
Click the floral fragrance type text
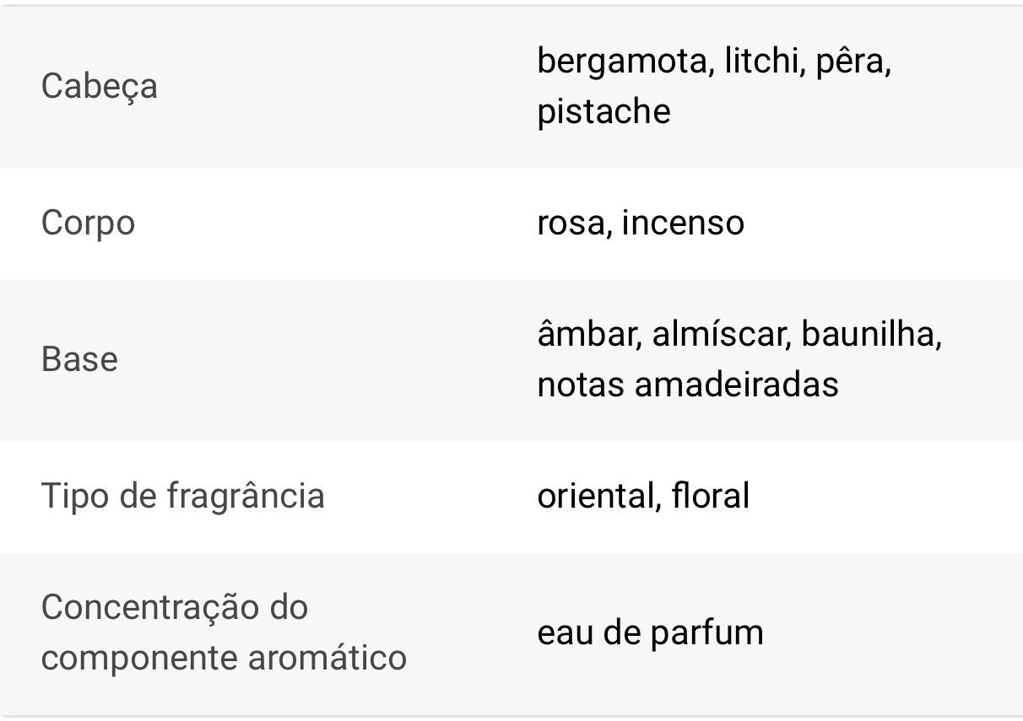coord(711,495)
